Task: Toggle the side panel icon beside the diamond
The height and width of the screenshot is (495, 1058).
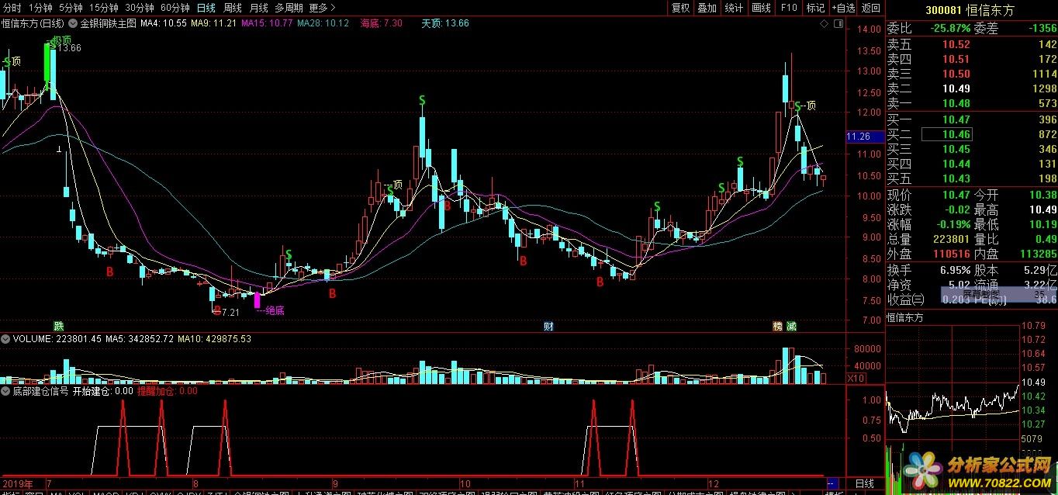Action: pyautogui.click(x=838, y=24)
